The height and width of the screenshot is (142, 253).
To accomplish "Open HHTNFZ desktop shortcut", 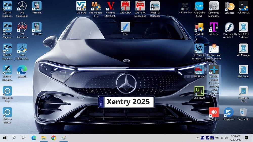I will point(37,6).
